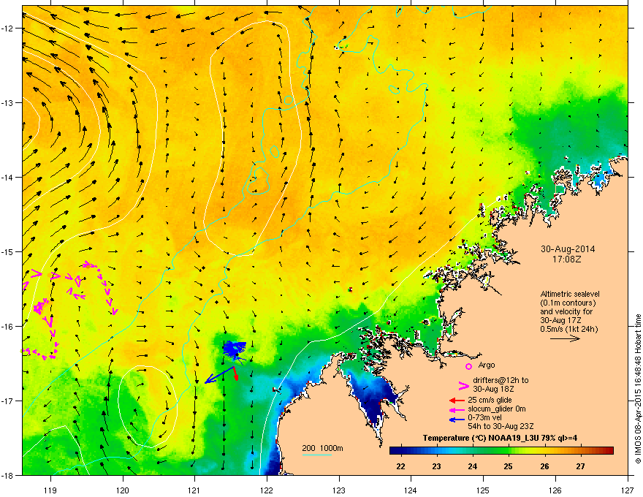Click the longitude axis label 122

[267, 490]
